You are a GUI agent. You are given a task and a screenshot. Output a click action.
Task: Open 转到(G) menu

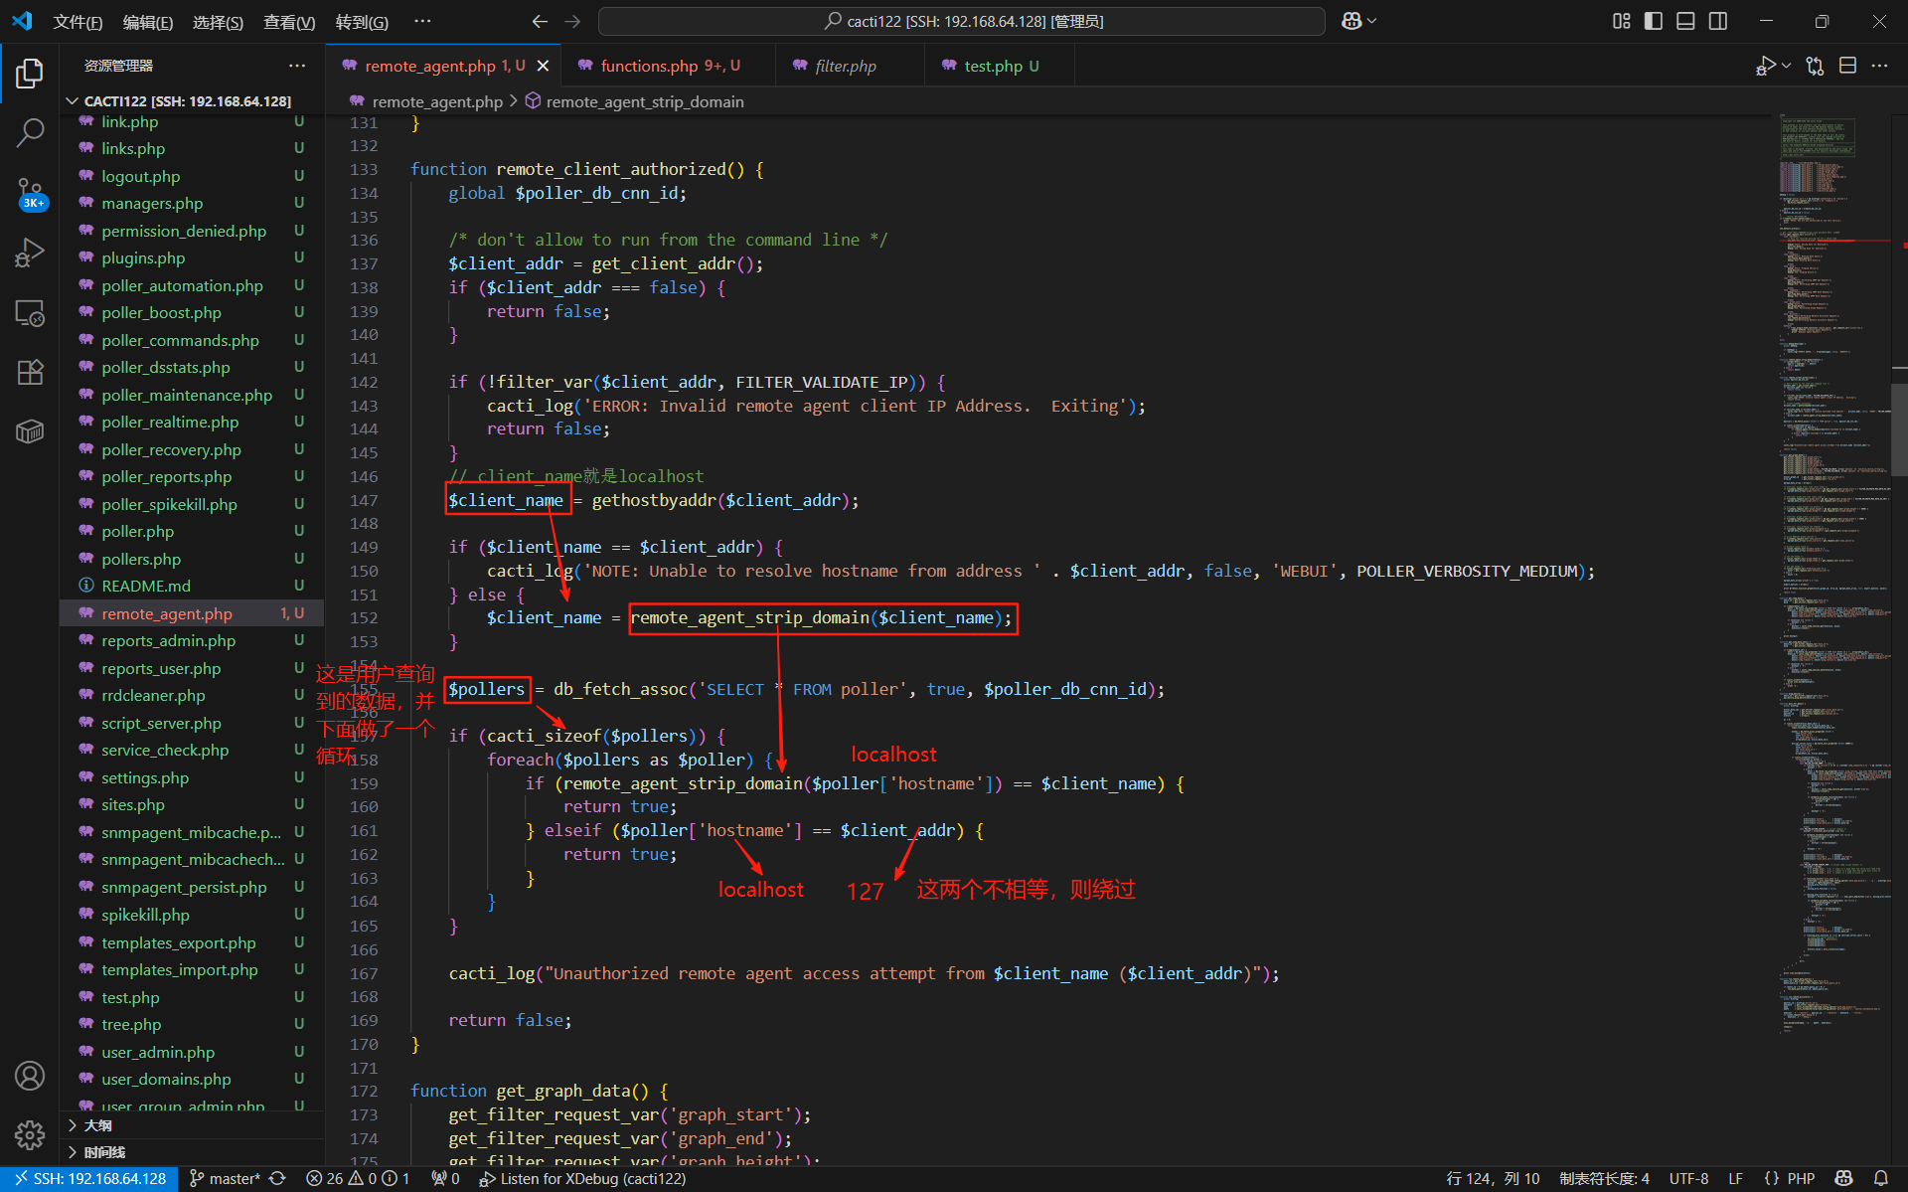coord(362,22)
